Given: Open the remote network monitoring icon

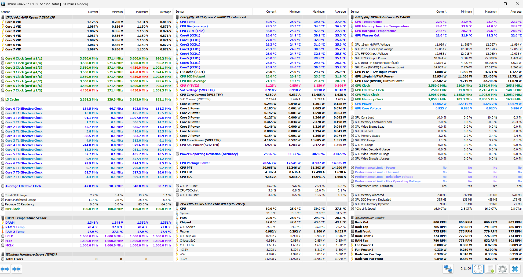Looking at the screenshot, I should (448, 269).
